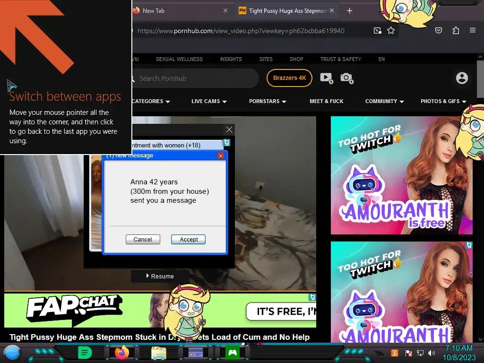Open the upper Amouranth advertisement
The height and width of the screenshot is (363, 484).
(x=402, y=175)
